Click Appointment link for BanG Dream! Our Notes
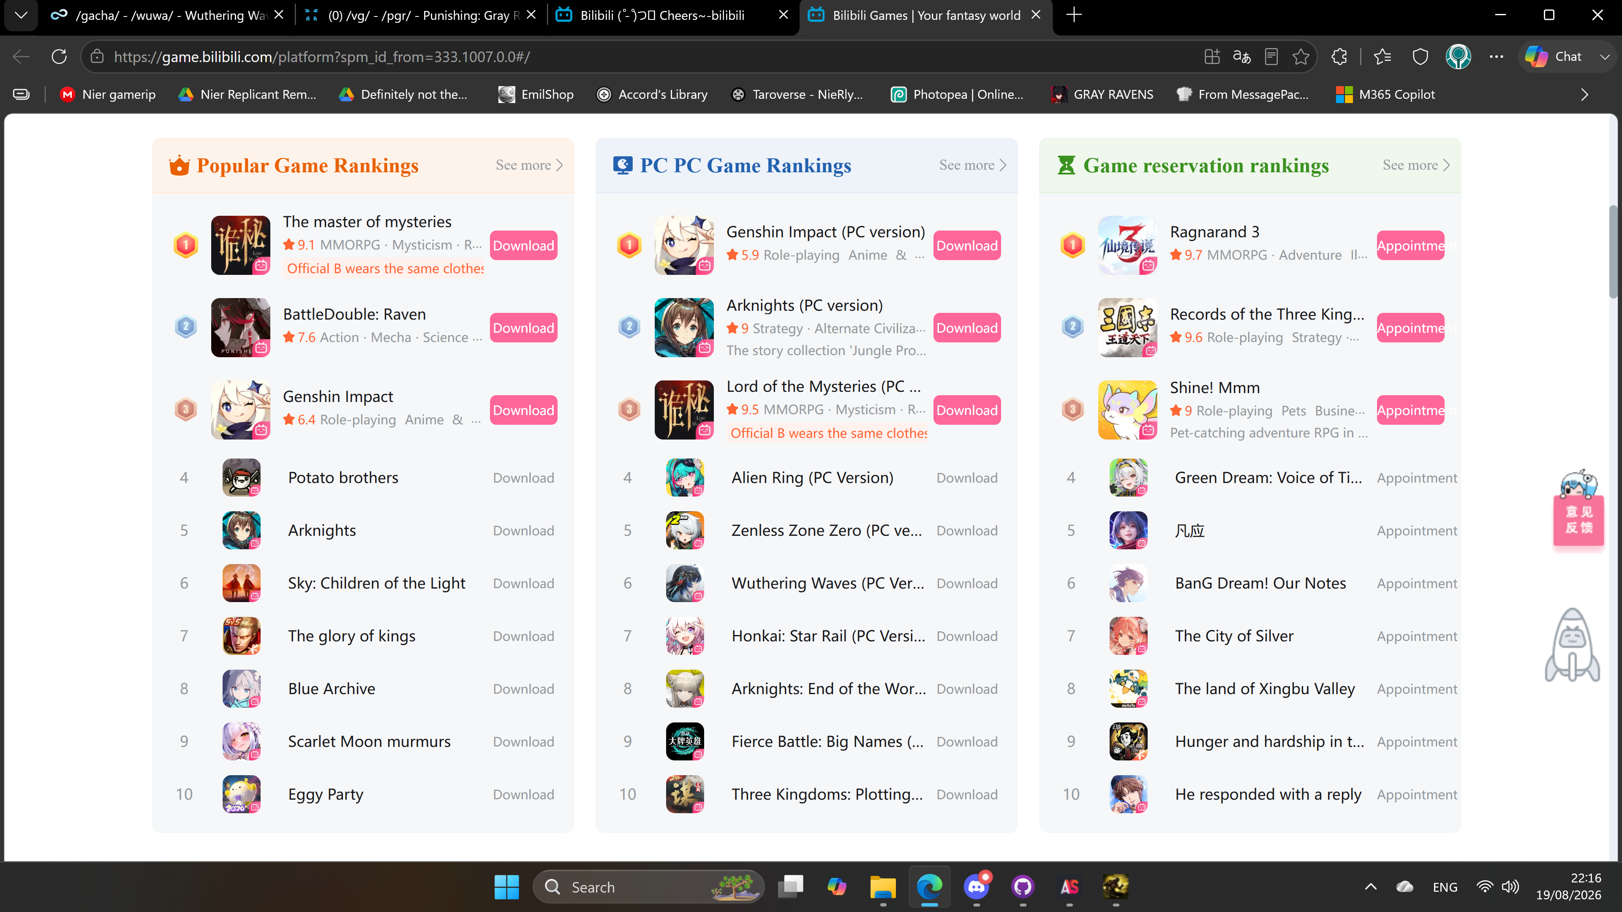 click(1417, 584)
